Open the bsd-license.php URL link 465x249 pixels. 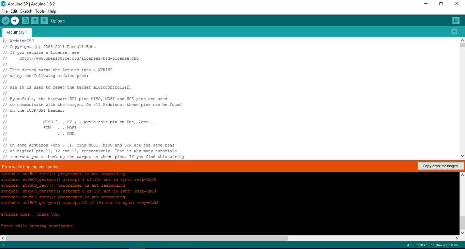pyautogui.click(x=79, y=58)
